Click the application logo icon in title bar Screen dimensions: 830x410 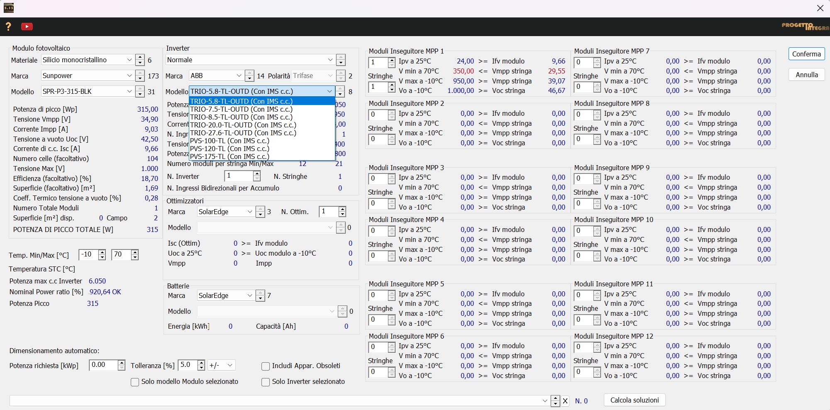[x=9, y=8]
